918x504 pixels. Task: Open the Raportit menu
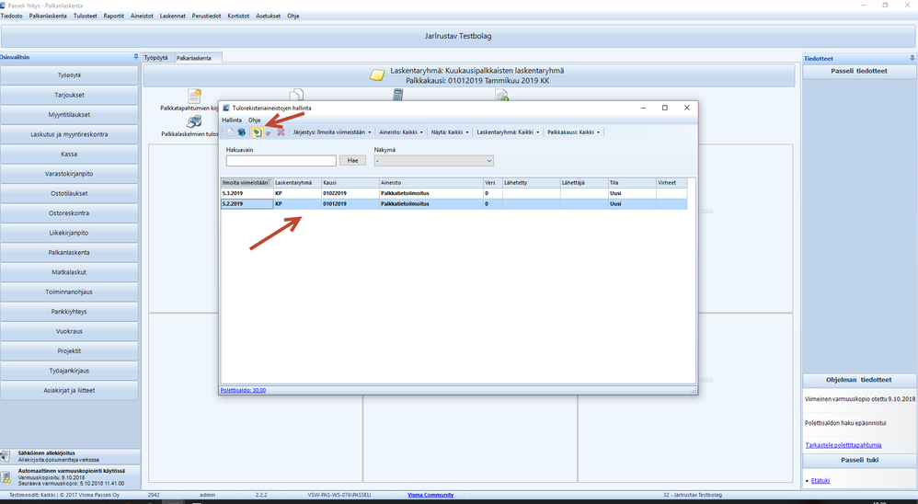(113, 16)
